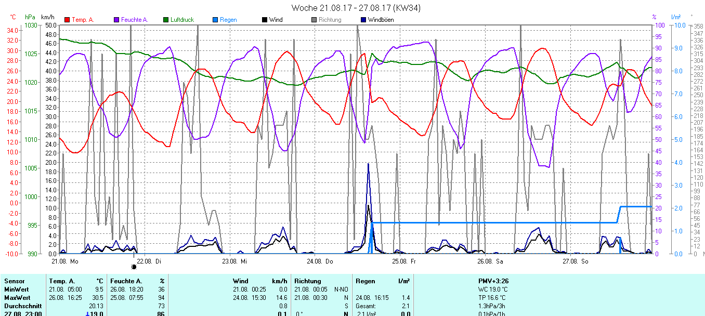Image resolution: width=705 pixels, height=316 pixels.
Task: Select the 24.08. Do date label
Action: point(323,261)
